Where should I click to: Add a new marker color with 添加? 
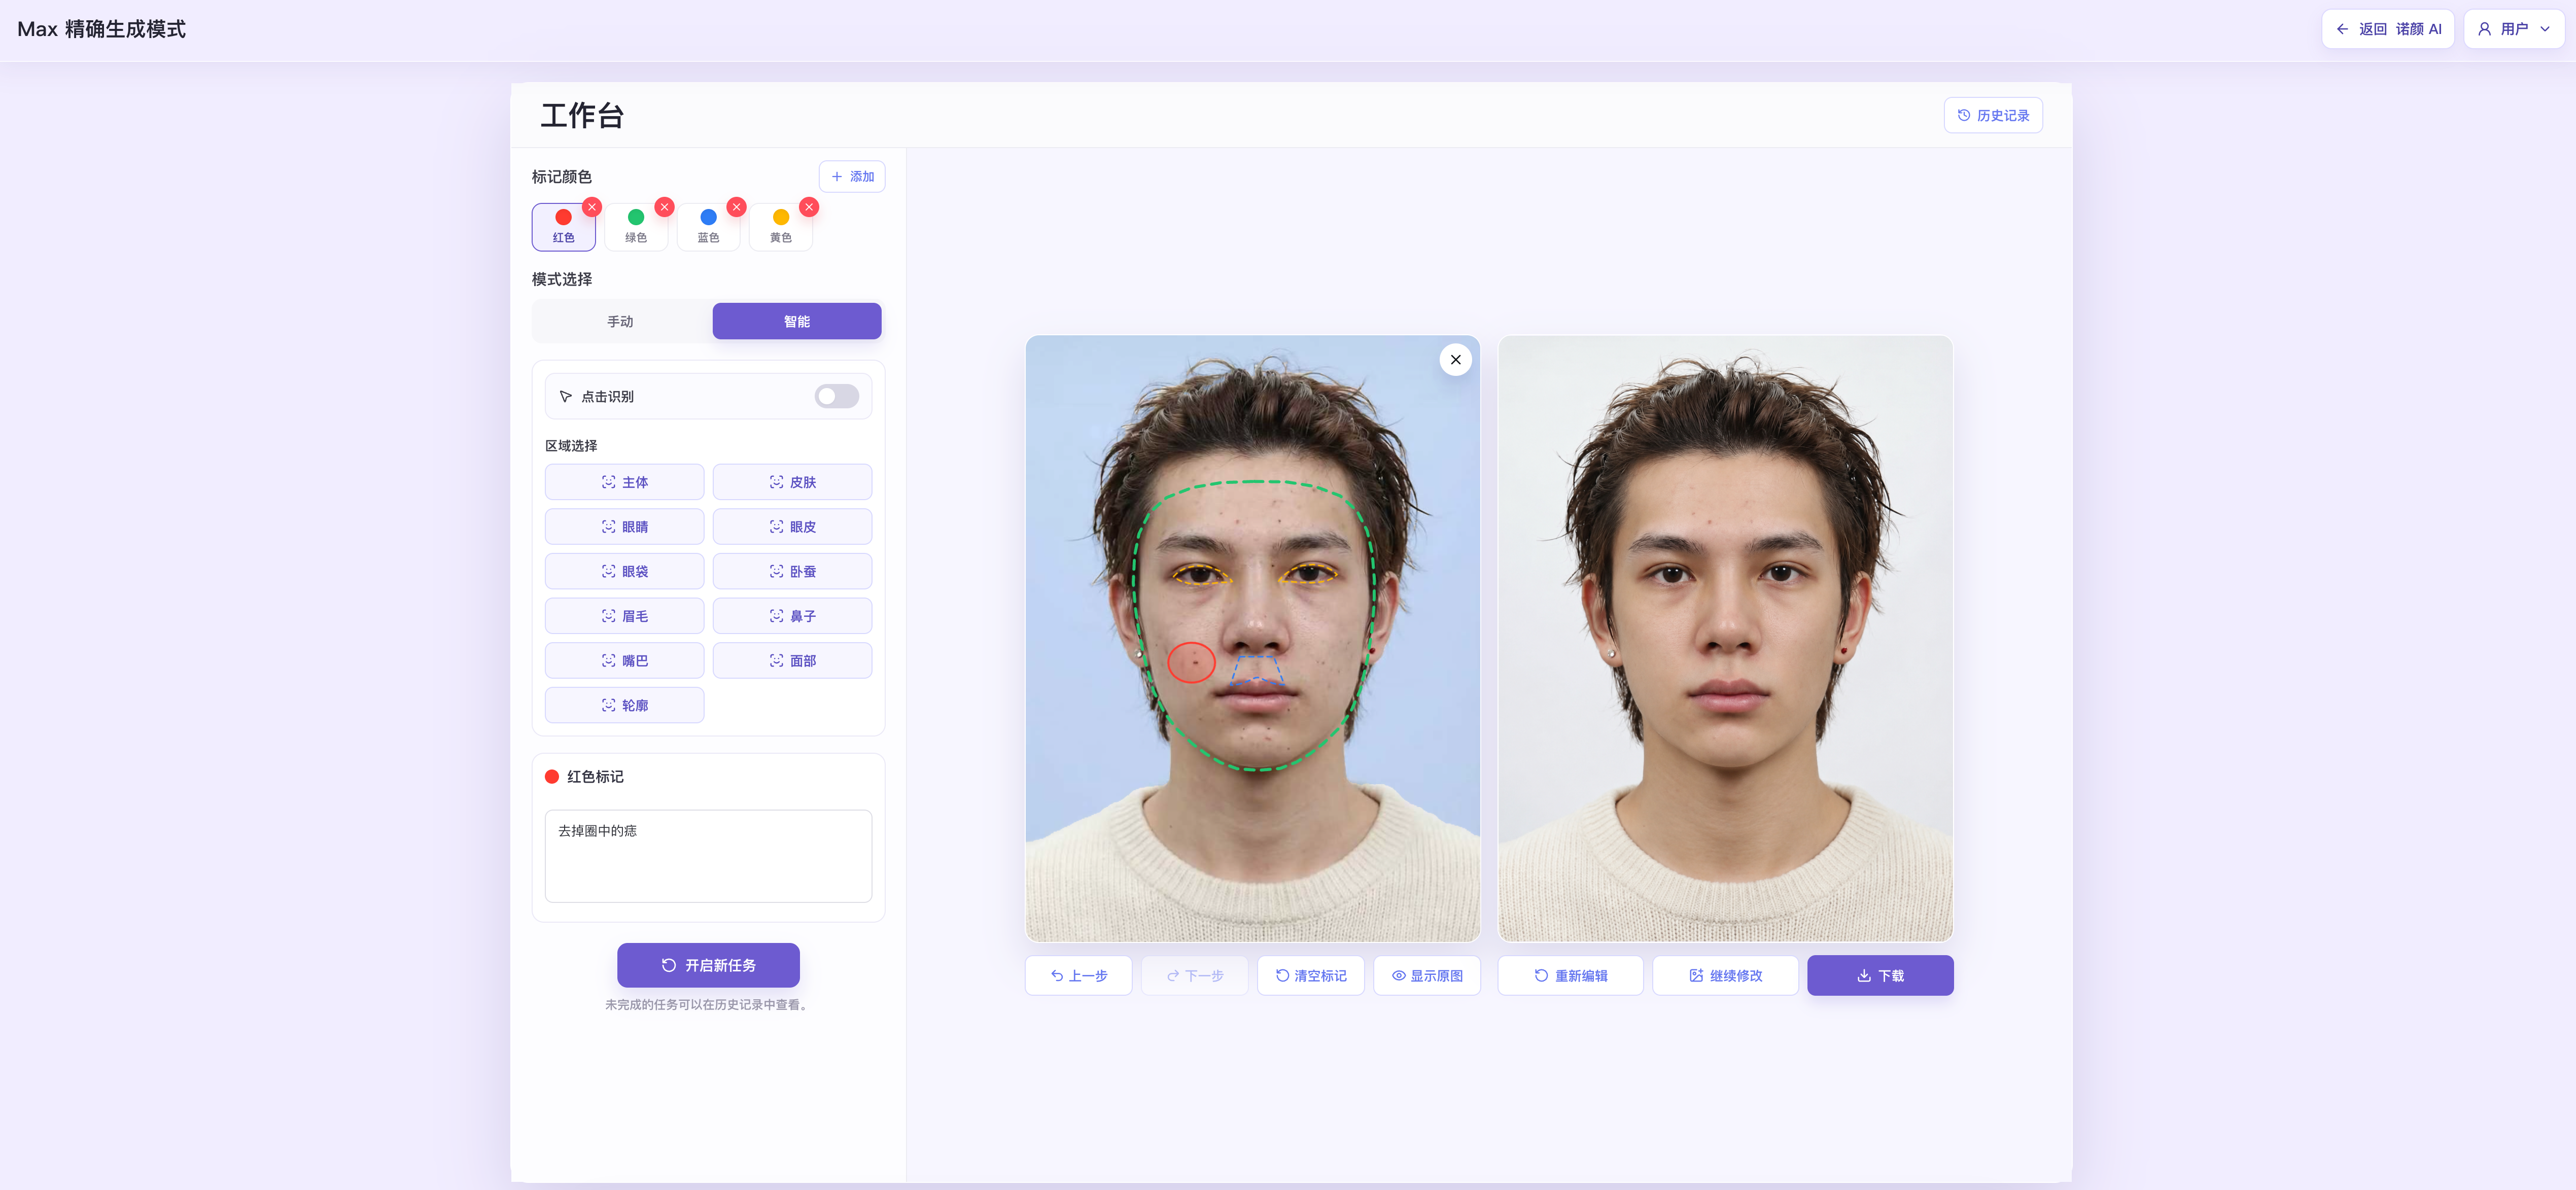click(x=852, y=177)
